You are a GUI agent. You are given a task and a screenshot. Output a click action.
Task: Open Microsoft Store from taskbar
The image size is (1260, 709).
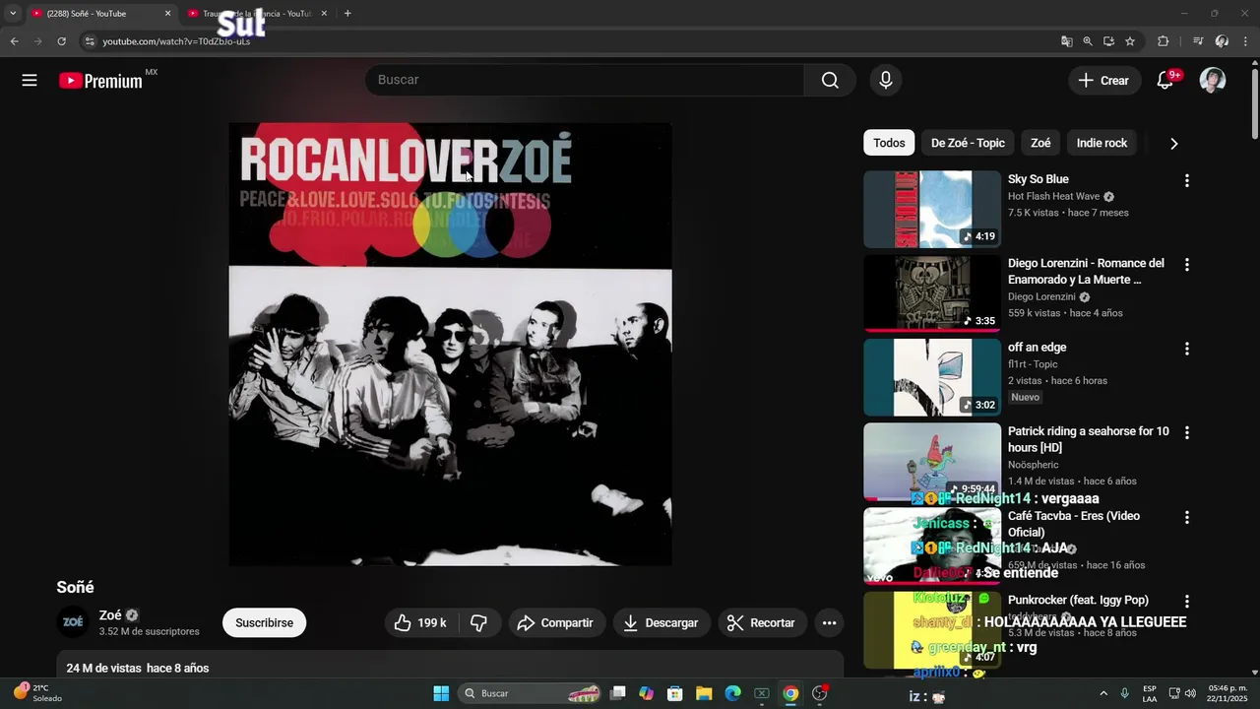click(674, 693)
